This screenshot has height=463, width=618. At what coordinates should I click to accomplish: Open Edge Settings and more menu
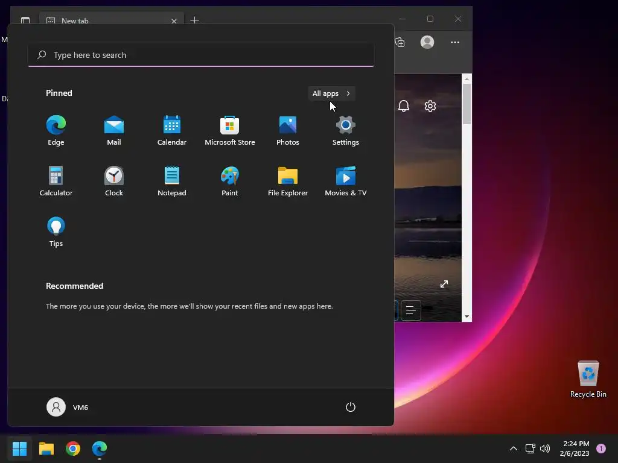pos(455,42)
